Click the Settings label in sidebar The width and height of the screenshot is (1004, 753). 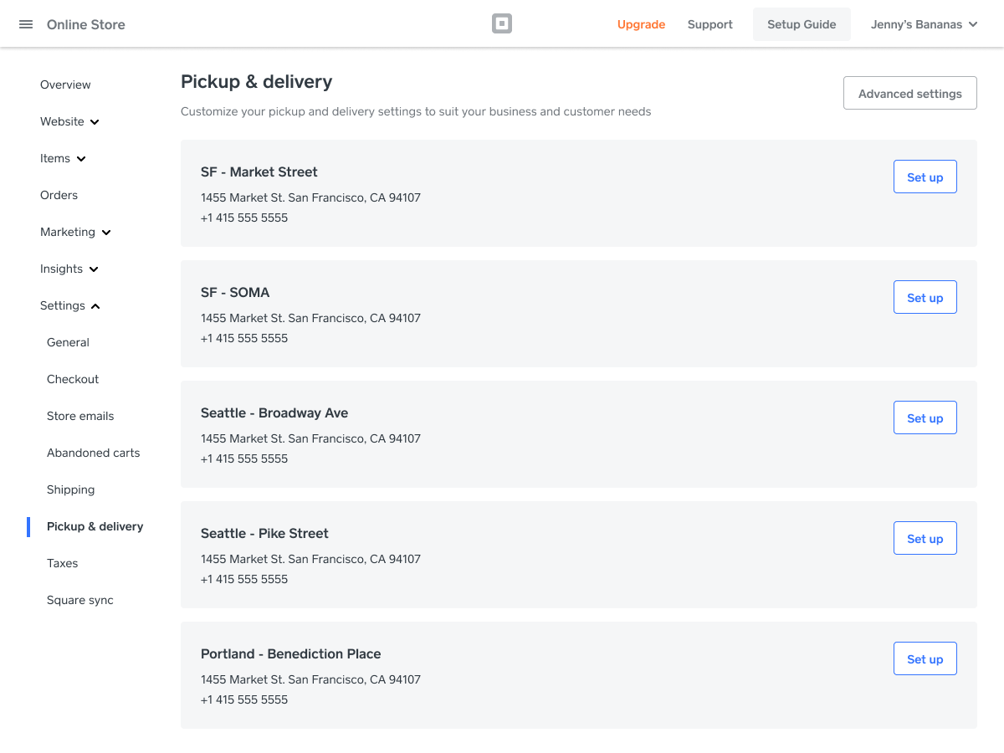pyautogui.click(x=63, y=305)
